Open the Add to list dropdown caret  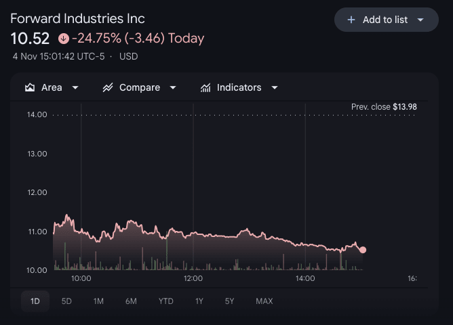coord(420,20)
